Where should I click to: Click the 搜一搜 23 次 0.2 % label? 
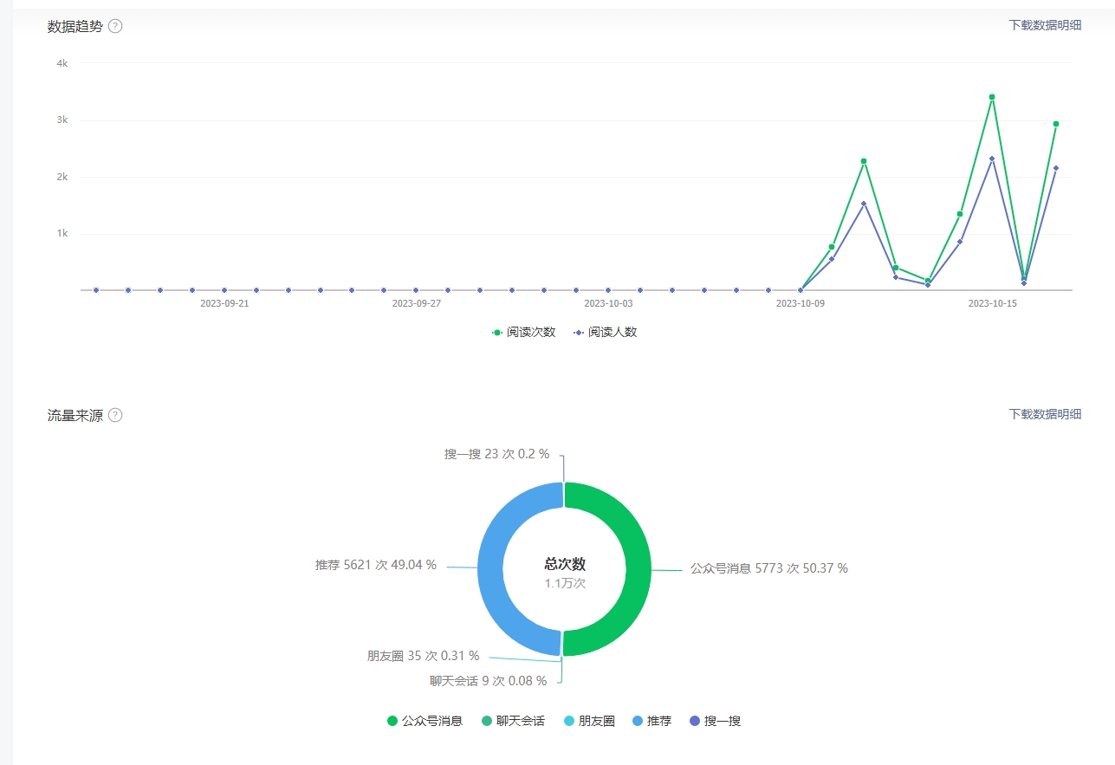[x=497, y=454]
